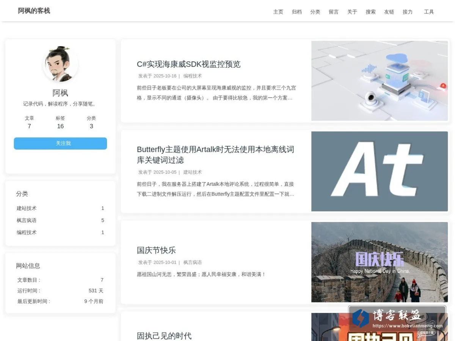Click 建站技术 tag under the Butterfly post
Screen dimensions: 455x341
point(193,172)
